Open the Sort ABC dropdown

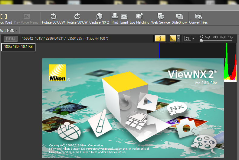point(9,30)
